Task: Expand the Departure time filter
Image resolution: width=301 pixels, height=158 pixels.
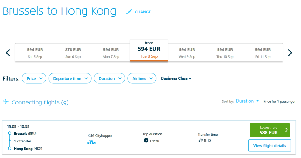Action: click(x=70, y=78)
